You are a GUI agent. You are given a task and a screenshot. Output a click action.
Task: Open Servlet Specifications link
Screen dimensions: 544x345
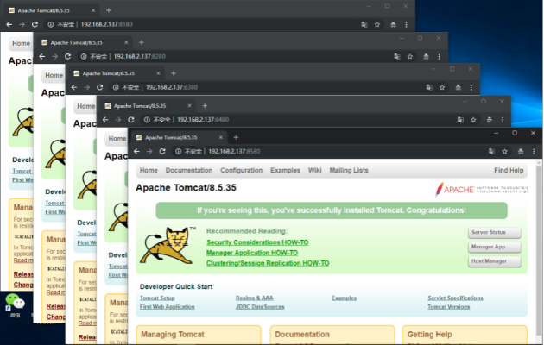point(455,298)
